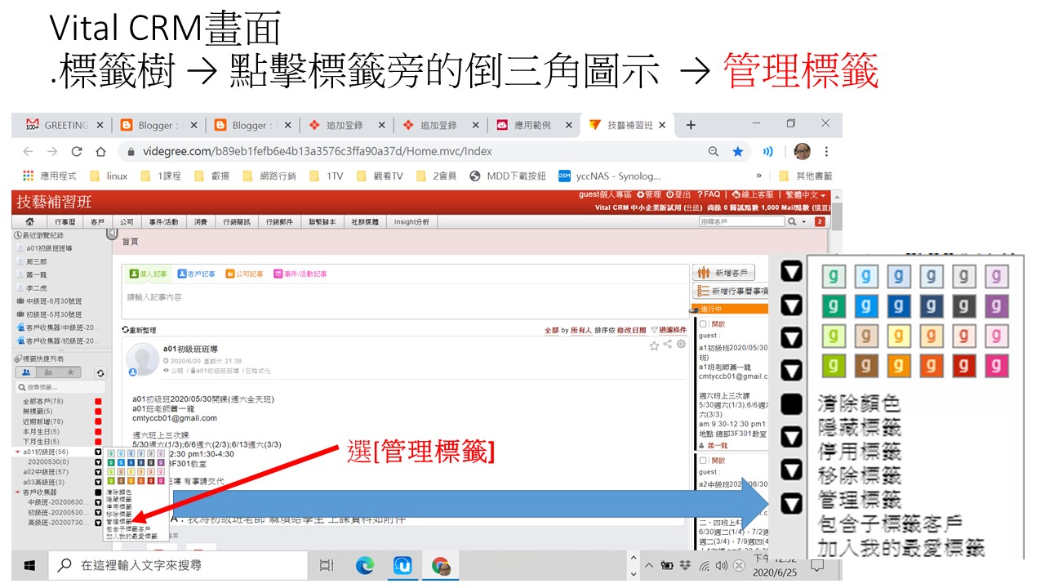Open recent record 周三郎 in sidebar
The image size is (1045, 588).
pyautogui.click(x=37, y=261)
